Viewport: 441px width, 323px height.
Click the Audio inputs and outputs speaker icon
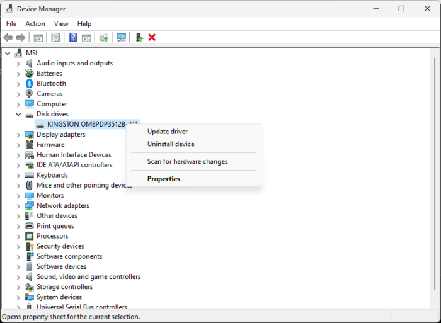[29, 63]
